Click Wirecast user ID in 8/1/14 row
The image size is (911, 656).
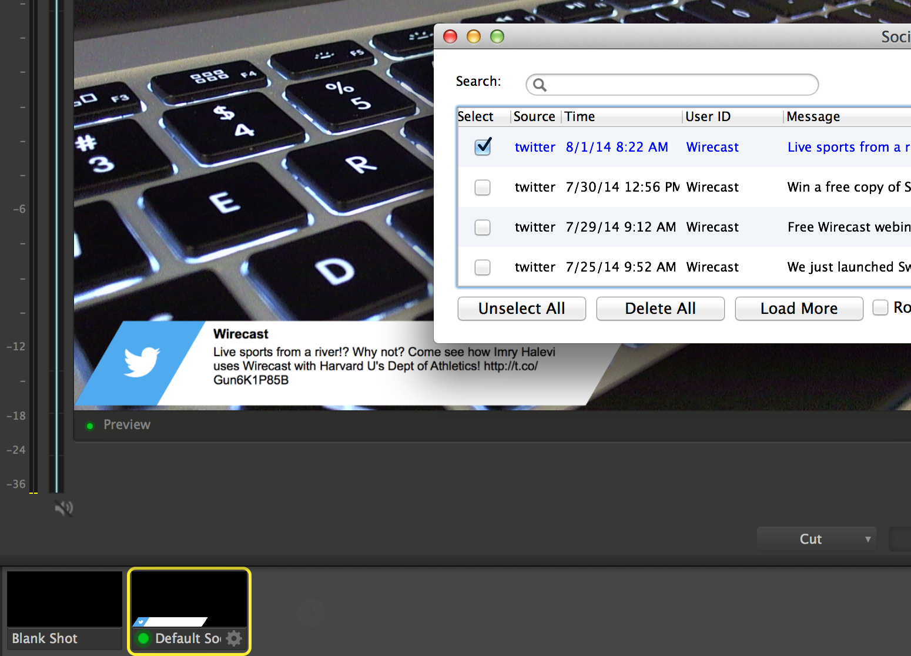712,147
